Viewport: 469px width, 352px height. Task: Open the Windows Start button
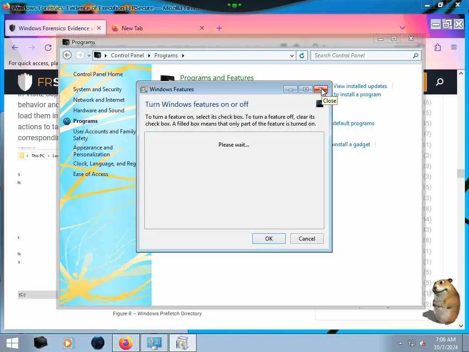pos(12,343)
